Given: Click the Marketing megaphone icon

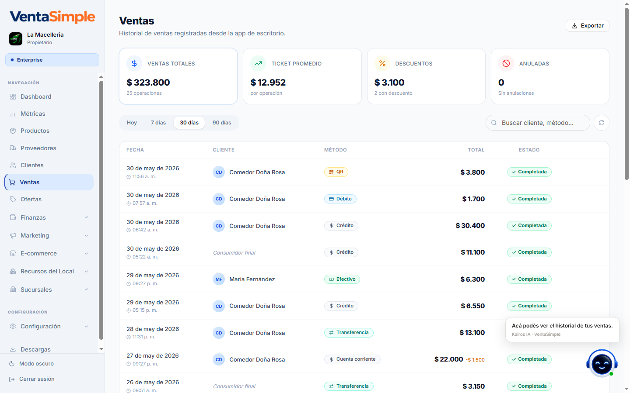Looking at the screenshot, I should pyautogui.click(x=13, y=235).
